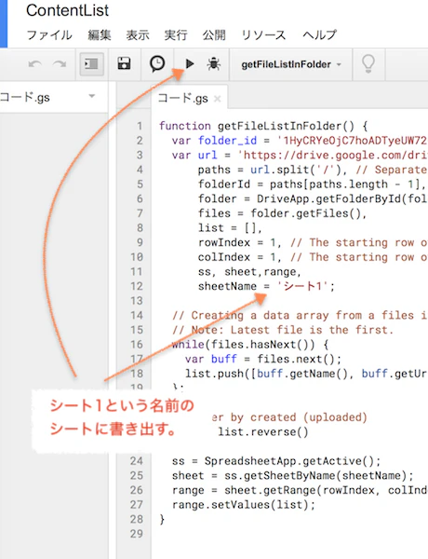Switch to the コード.gs editor tab
428x559 pixels.
pyautogui.click(x=182, y=99)
